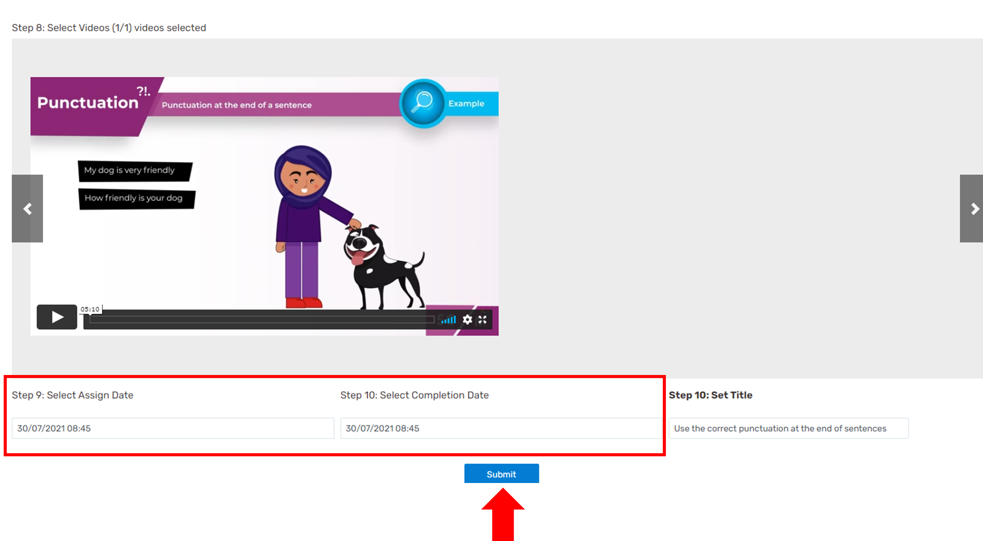Go to the next video with right arrow

tap(971, 208)
